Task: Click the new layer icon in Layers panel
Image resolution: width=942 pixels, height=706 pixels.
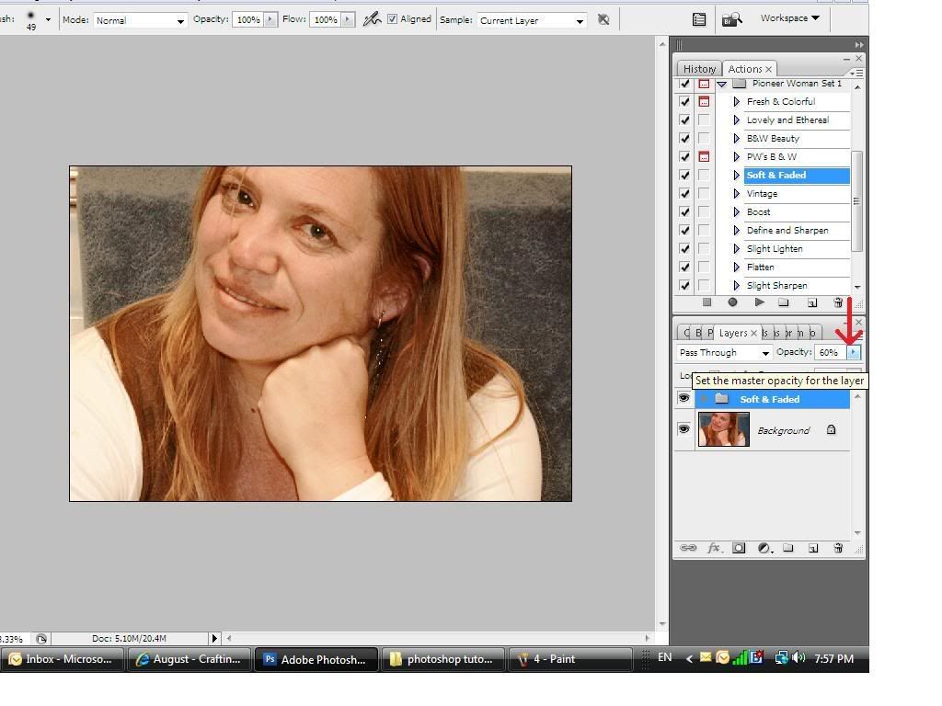Action: tap(812, 548)
